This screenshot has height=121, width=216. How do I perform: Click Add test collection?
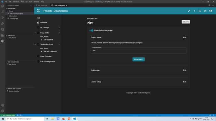(49, 52)
